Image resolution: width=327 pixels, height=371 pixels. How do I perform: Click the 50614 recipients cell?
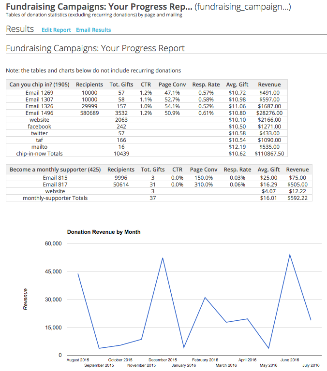click(121, 185)
